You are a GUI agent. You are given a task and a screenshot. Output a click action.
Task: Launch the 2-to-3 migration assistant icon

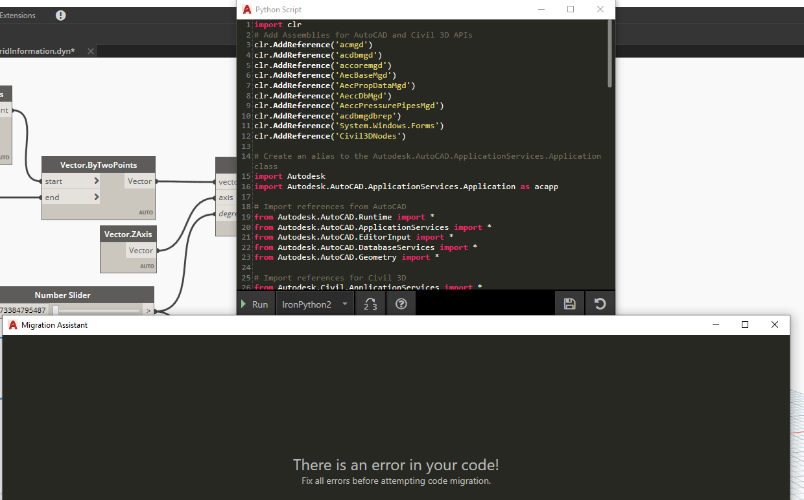click(370, 304)
